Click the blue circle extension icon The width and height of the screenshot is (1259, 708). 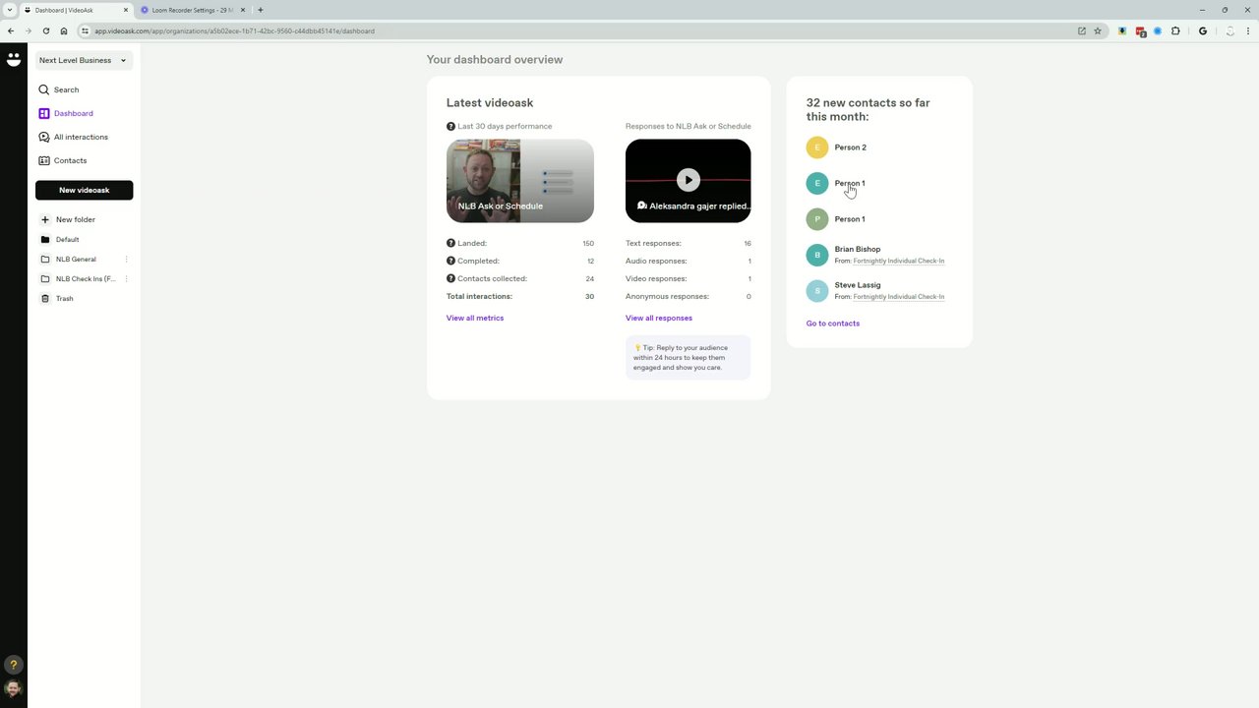point(1158,30)
